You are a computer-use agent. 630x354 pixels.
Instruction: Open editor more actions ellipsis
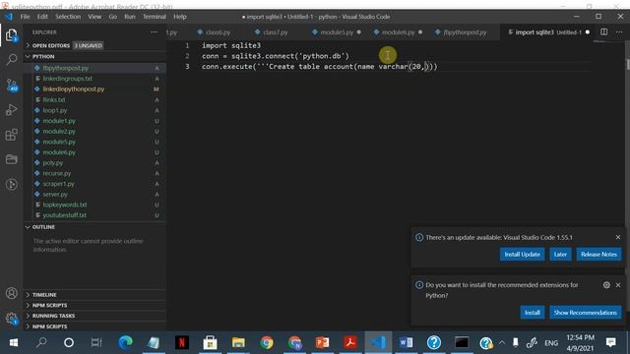pyautogui.click(x=619, y=31)
